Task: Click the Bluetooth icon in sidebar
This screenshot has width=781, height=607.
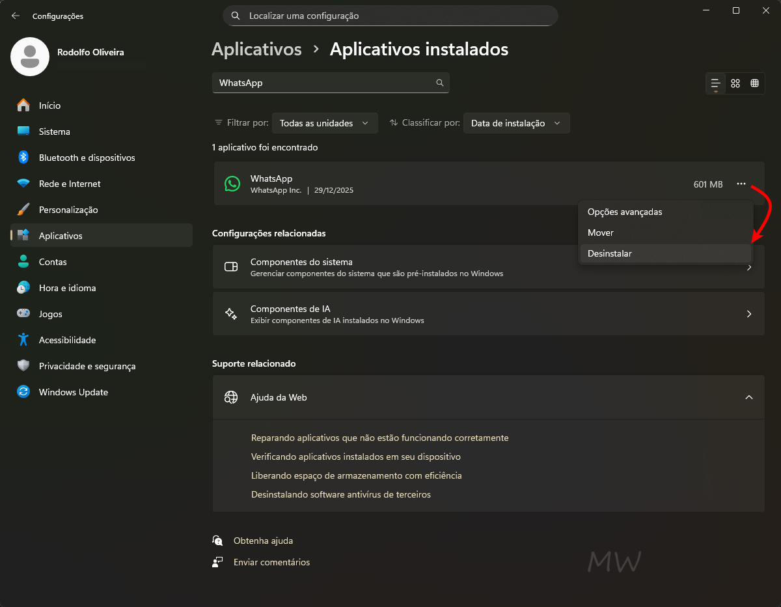Action: pos(23,158)
